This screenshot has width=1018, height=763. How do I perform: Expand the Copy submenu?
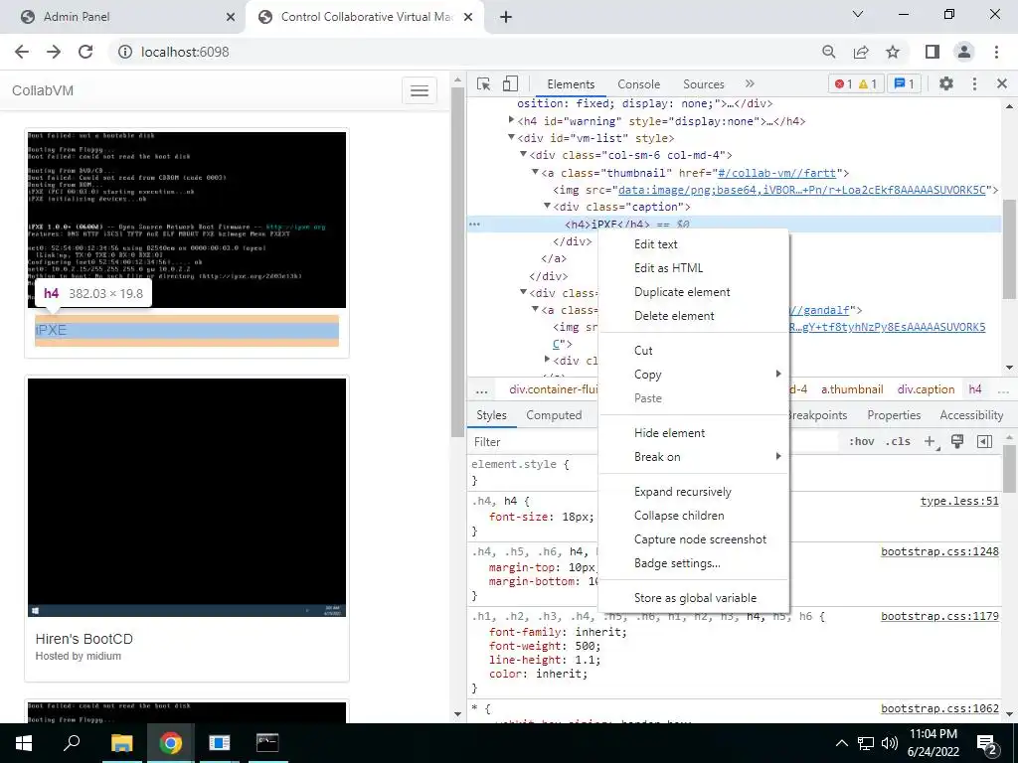click(x=693, y=375)
